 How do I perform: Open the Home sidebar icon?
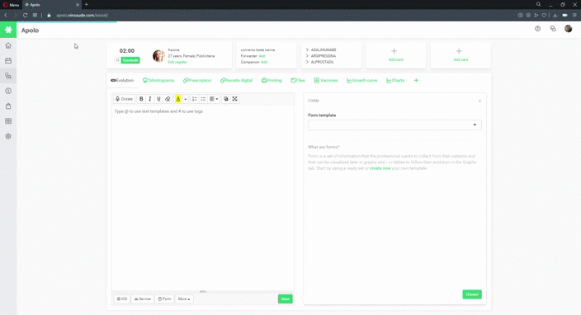click(8, 45)
